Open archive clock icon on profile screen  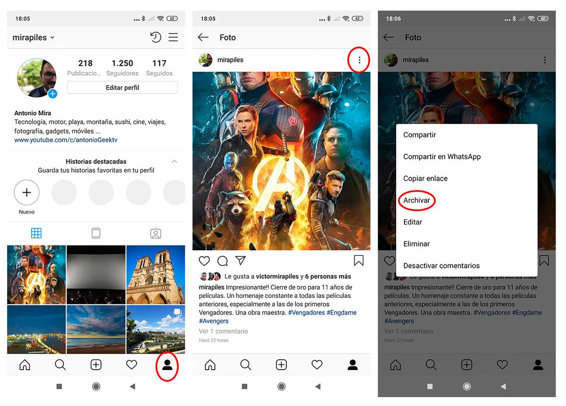155,37
